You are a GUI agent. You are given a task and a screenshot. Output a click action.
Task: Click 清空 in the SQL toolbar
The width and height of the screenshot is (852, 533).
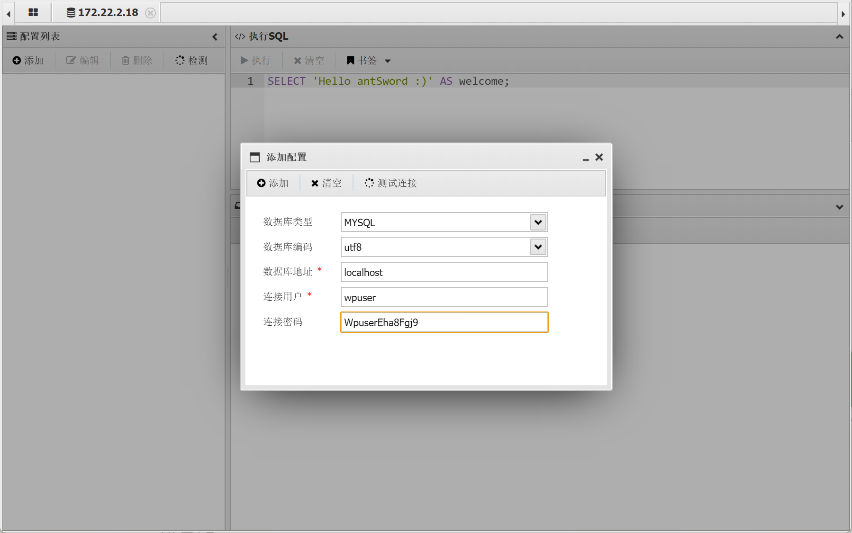[309, 61]
